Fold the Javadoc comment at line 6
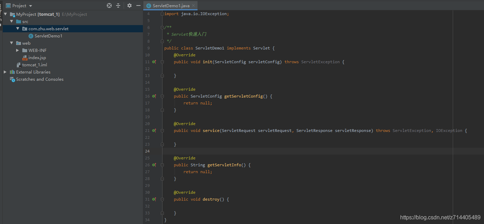This screenshot has width=484, height=224. [x=162, y=27]
